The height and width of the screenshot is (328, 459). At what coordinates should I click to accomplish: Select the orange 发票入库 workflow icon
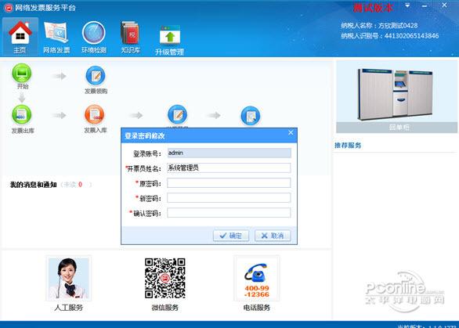[95, 115]
